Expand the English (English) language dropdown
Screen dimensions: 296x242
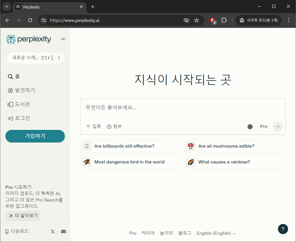[x=216, y=233]
